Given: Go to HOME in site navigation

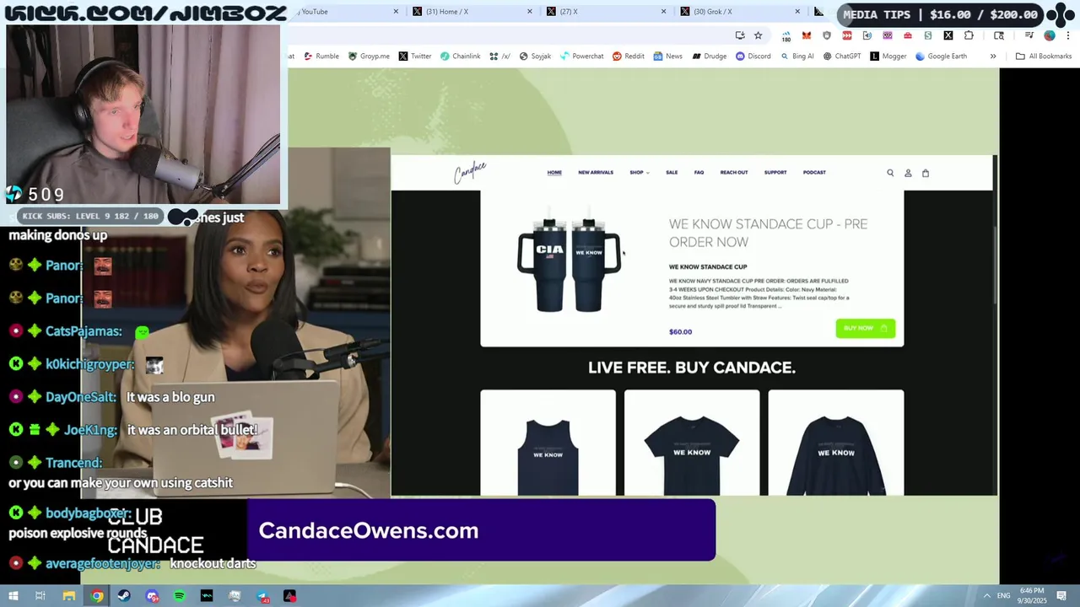Looking at the screenshot, I should (x=554, y=173).
